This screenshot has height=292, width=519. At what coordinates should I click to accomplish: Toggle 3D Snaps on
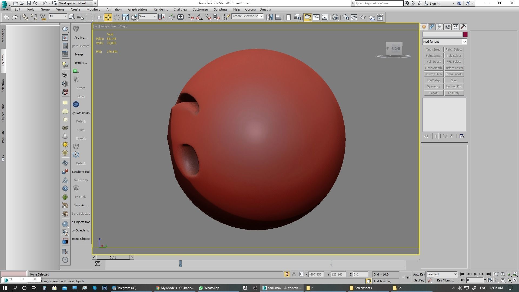pyautogui.click(x=191, y=17)
